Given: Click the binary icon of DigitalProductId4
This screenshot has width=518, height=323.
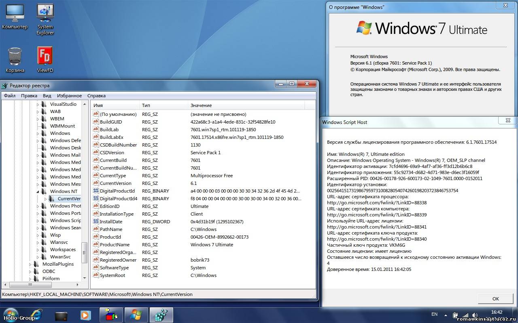Looking at the screenshot, I should click(x=96, y=199).
